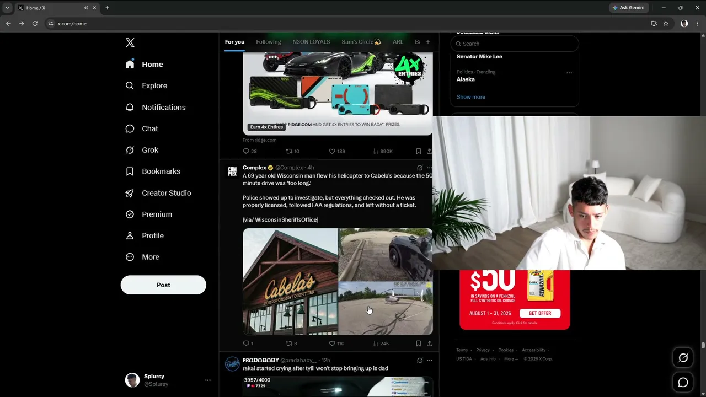Click the Post button
Image resolution: width=706 pixels, height=397 pixels.
(163, 285)
